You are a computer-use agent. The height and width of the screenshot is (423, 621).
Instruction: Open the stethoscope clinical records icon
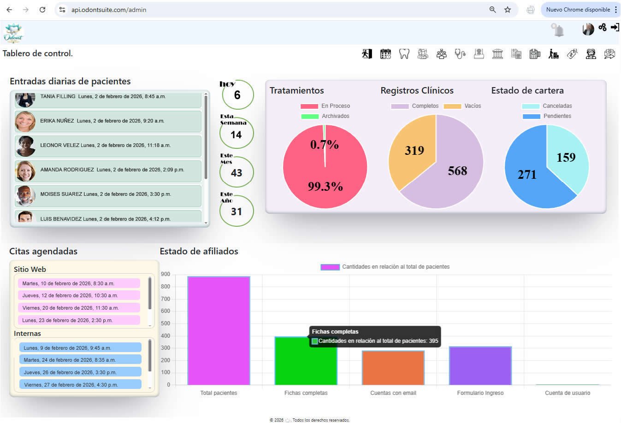460,54
